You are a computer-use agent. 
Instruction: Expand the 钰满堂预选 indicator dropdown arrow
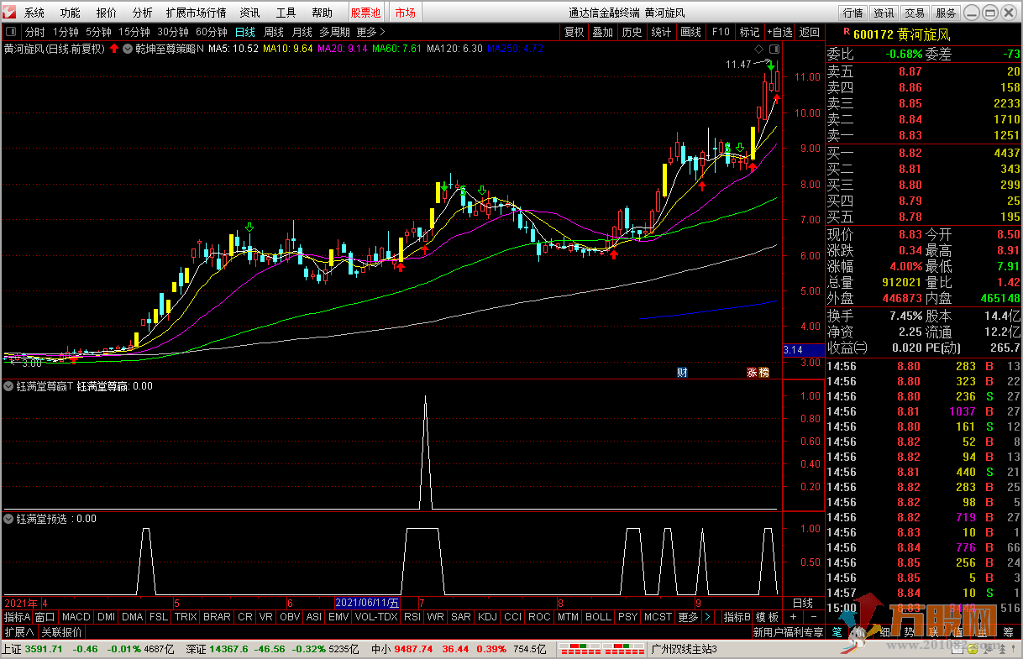[9, 519]
